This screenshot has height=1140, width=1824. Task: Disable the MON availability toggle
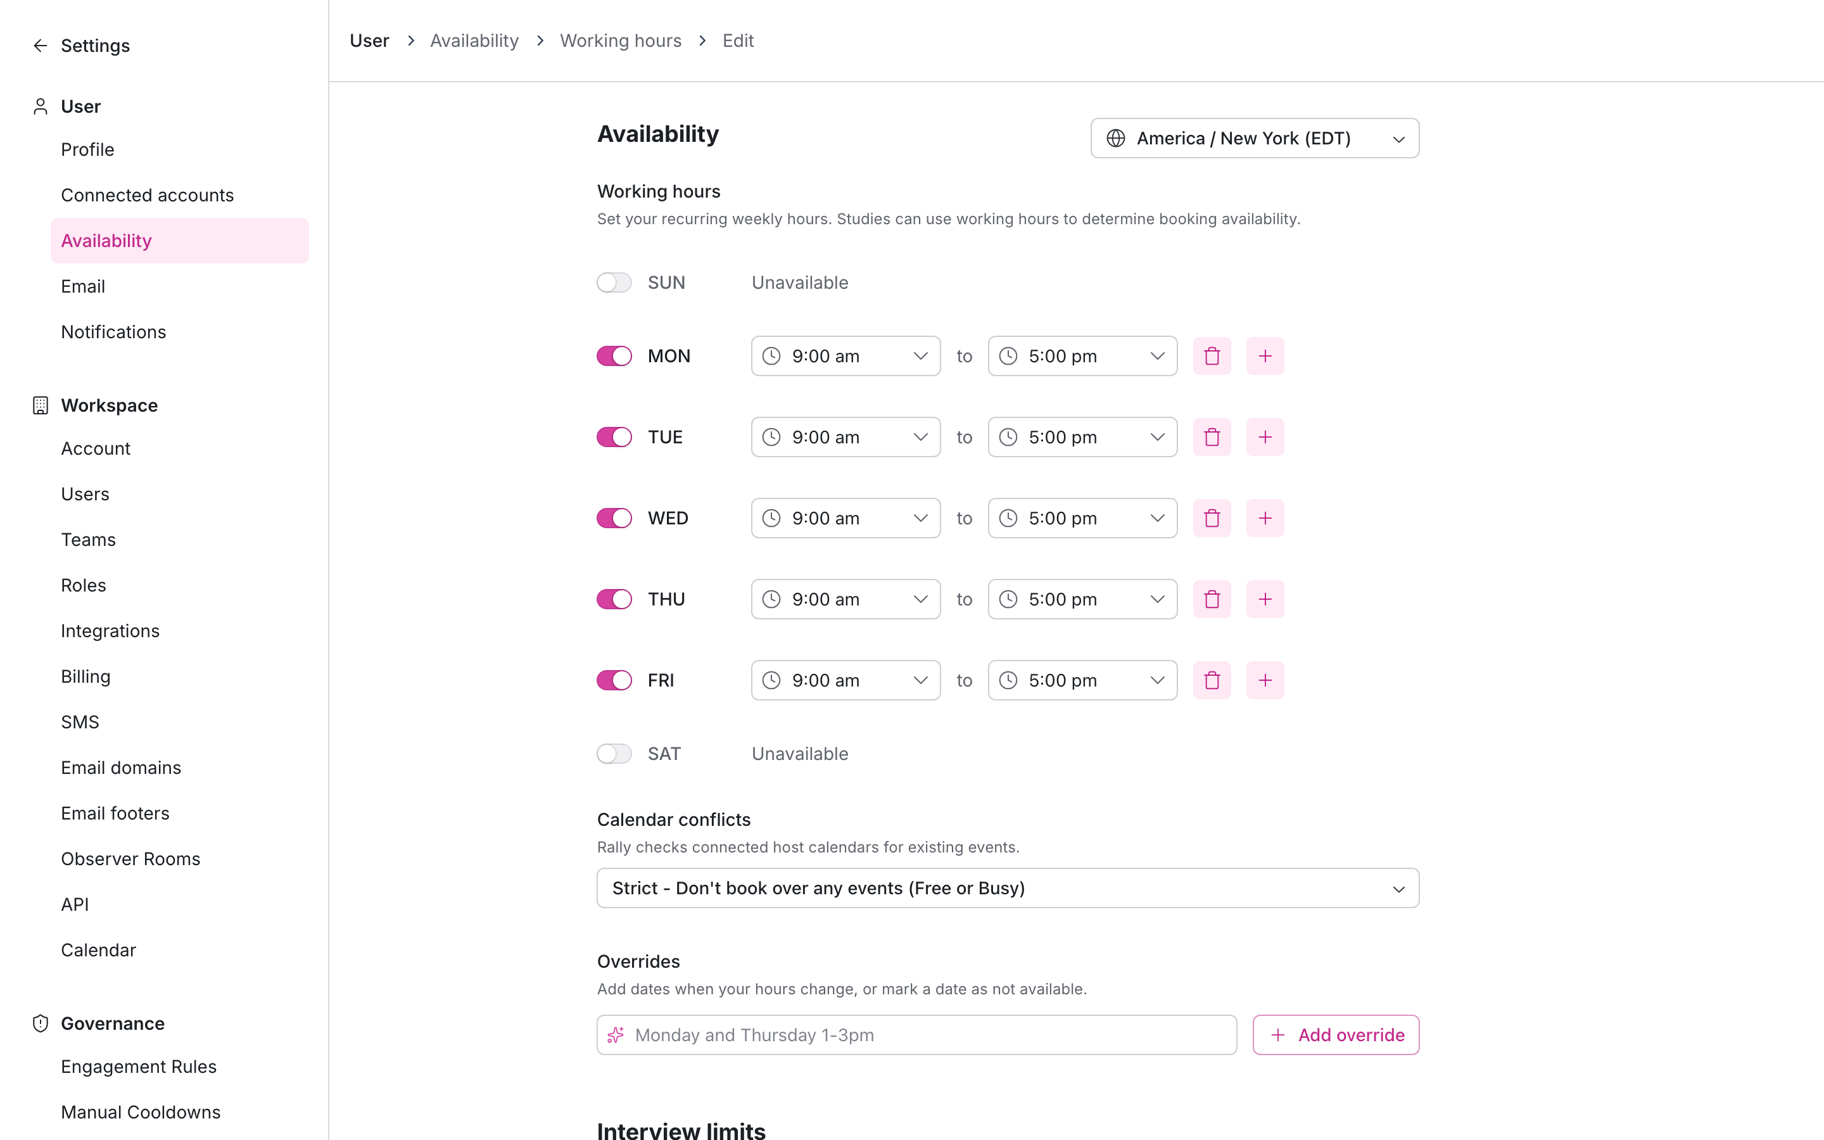pyautogui.click(x=614, y=356)
